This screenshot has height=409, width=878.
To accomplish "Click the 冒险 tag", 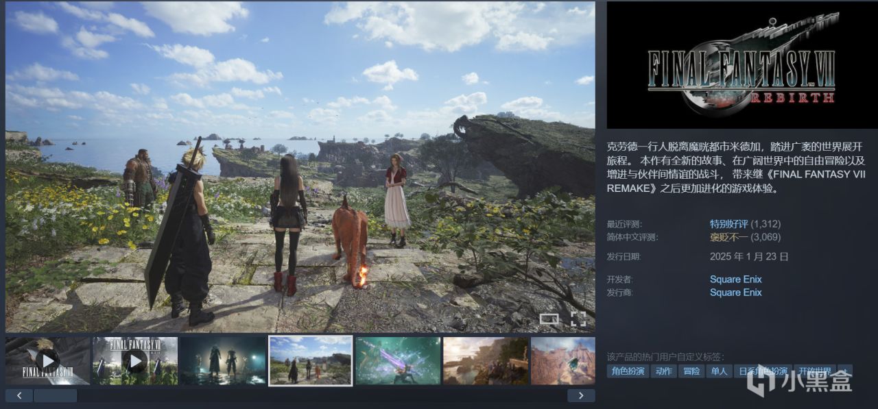I will pyautogui.click(x=692, y=371).
